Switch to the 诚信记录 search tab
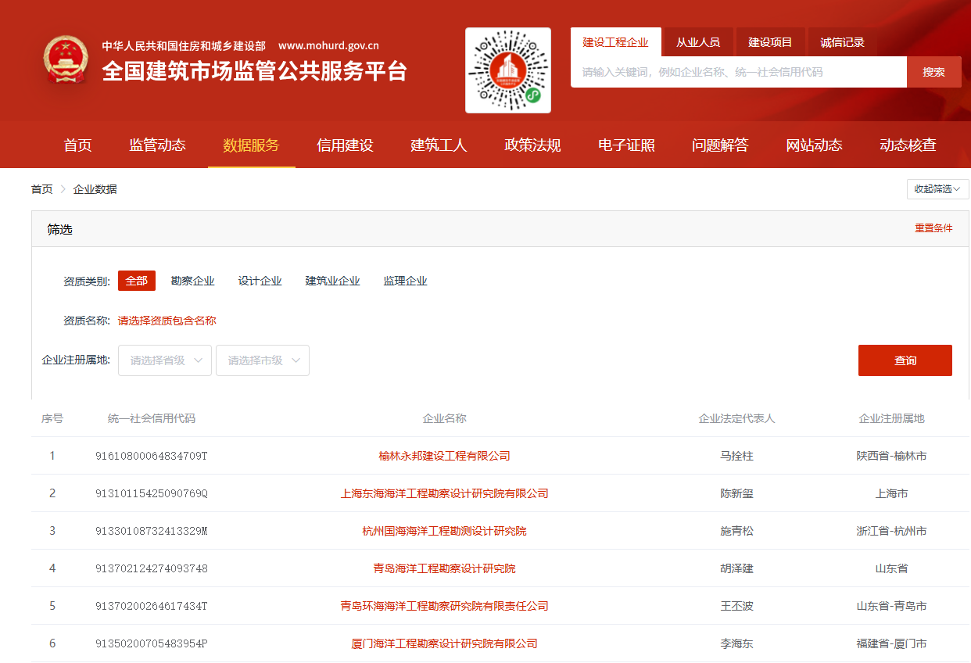 pos(842,41)
